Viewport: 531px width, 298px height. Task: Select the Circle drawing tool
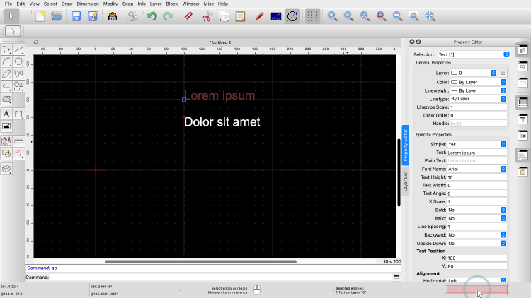tap(19, 61)
